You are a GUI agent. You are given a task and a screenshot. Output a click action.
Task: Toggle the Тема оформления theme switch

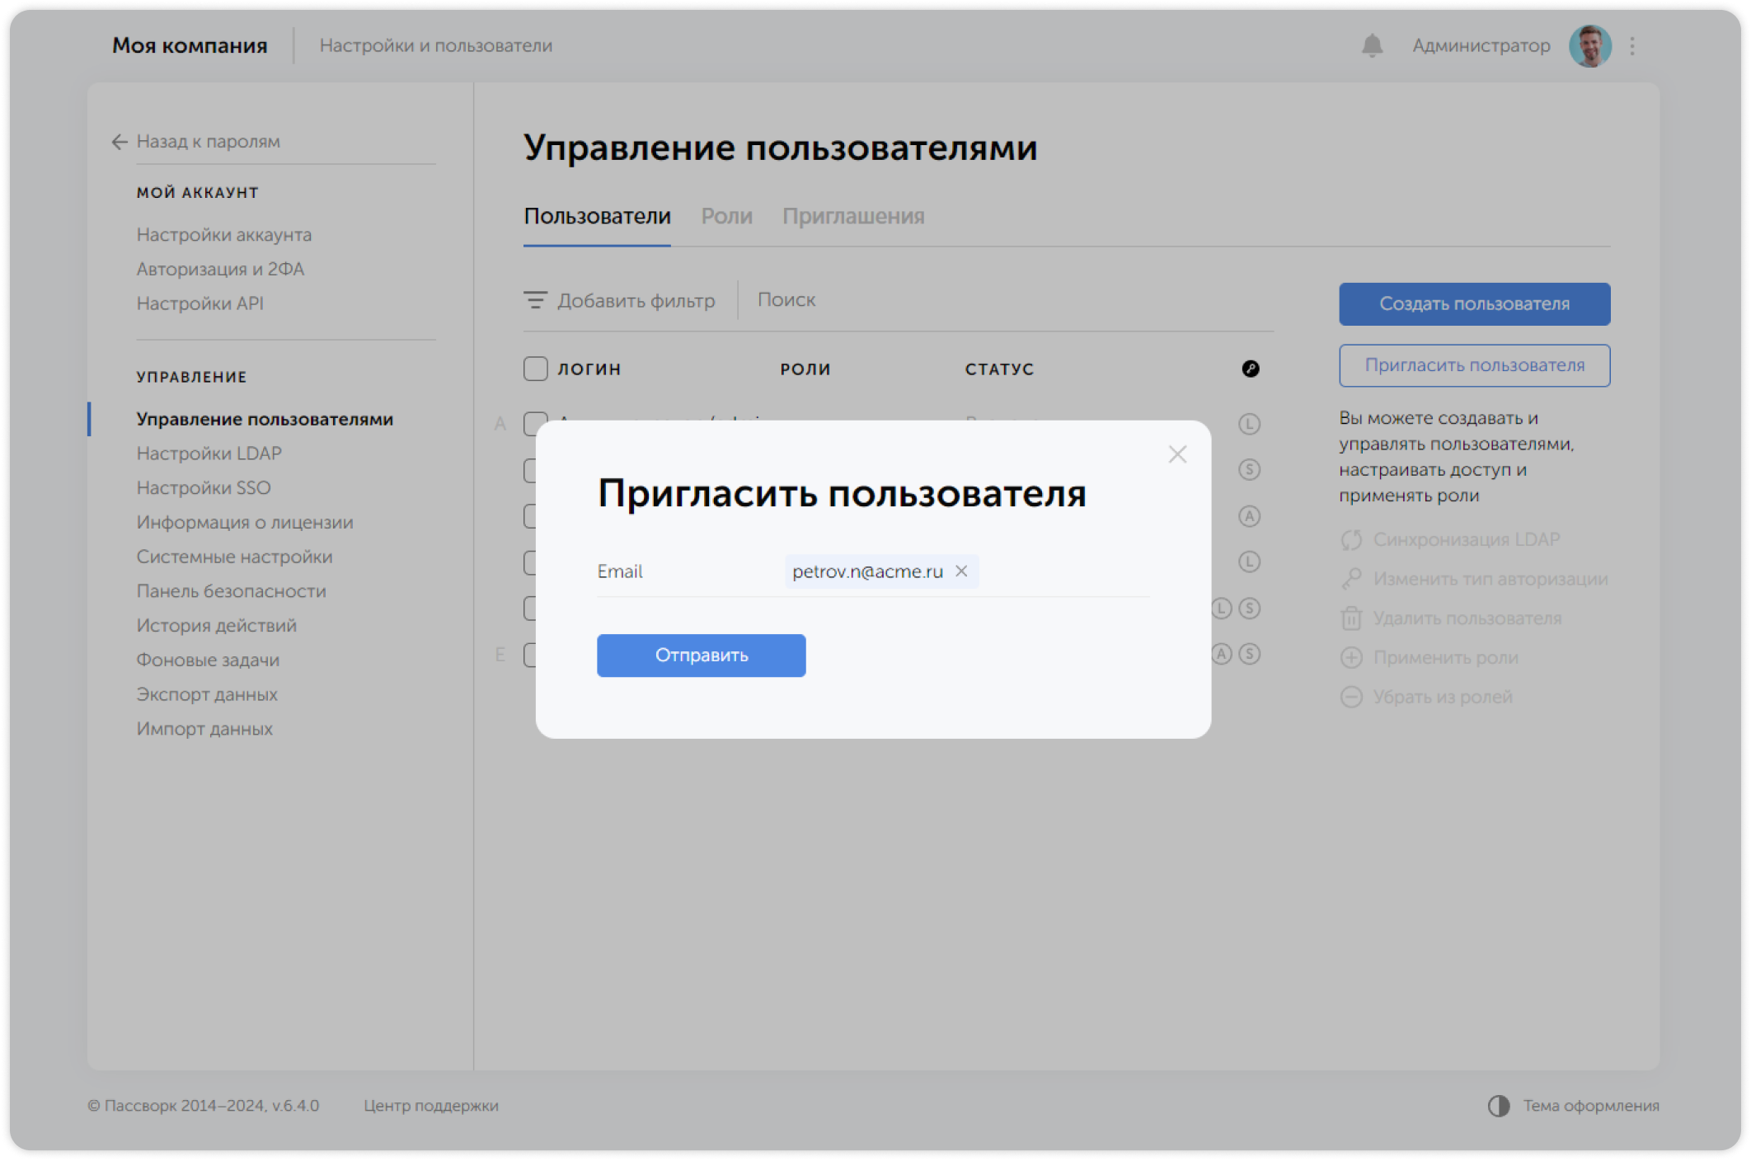[x=1498, y=1106]
